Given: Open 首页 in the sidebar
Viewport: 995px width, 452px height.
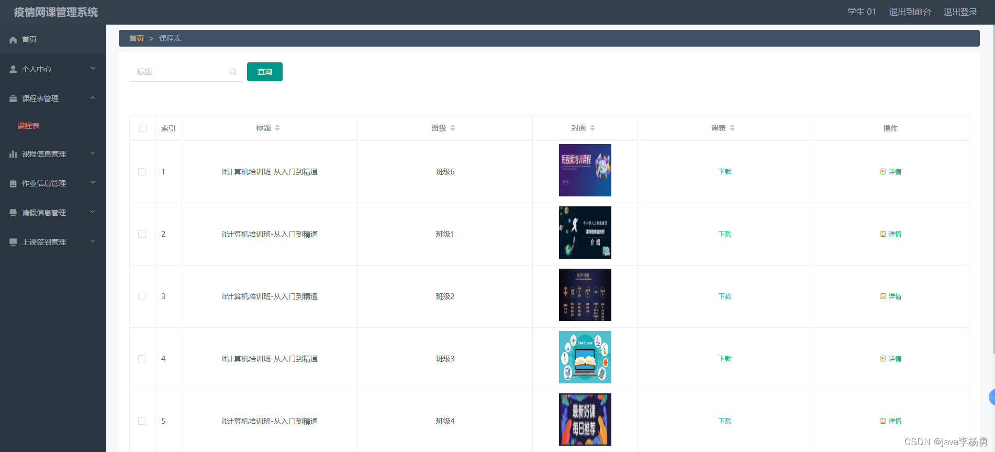Looking at the screenshot, I should tap(53, 39).
